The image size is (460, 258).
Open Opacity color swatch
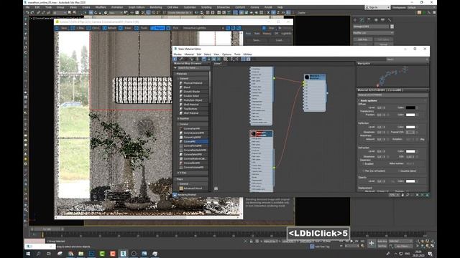[410, 181]
